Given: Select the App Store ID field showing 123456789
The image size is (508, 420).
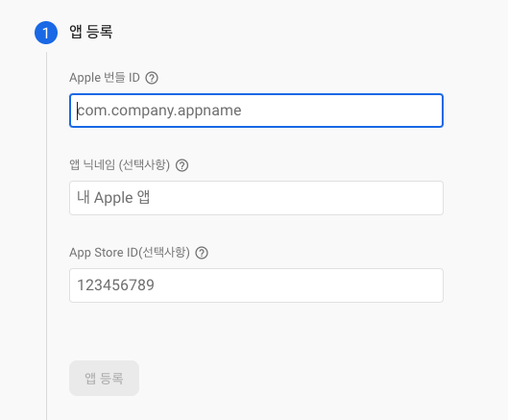Looking at the screenshot, I should (x=256, y=285).
